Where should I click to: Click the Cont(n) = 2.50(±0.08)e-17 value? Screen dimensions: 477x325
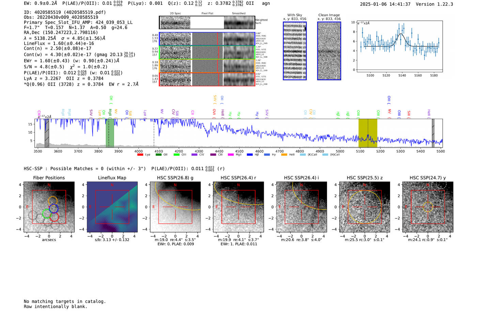[58, 49]
